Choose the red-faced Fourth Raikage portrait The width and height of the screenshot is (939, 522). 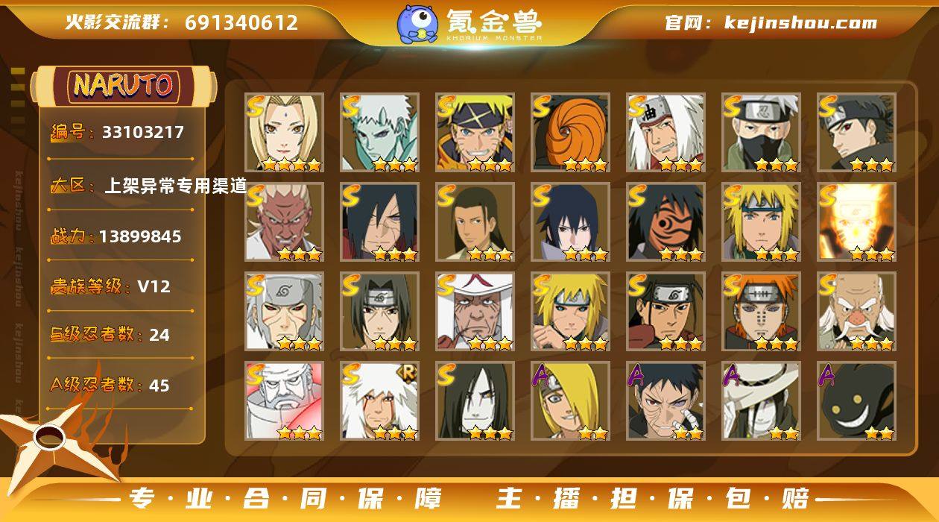coord(284,221)
